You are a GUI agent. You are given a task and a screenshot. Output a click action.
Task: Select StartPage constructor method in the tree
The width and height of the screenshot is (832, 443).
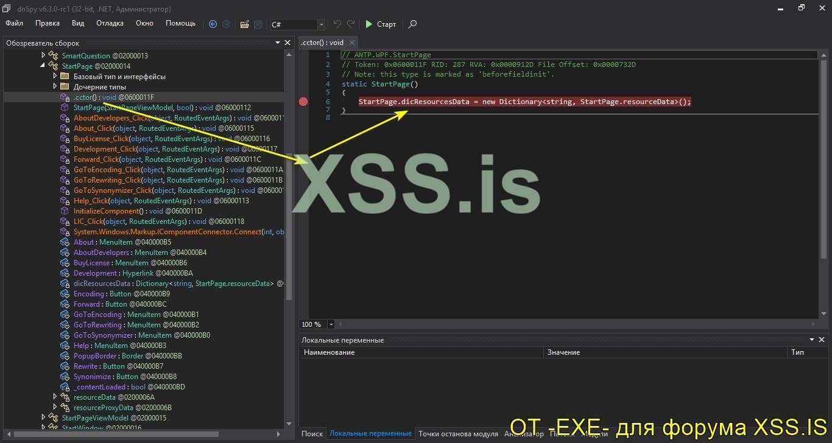(162, 108)
